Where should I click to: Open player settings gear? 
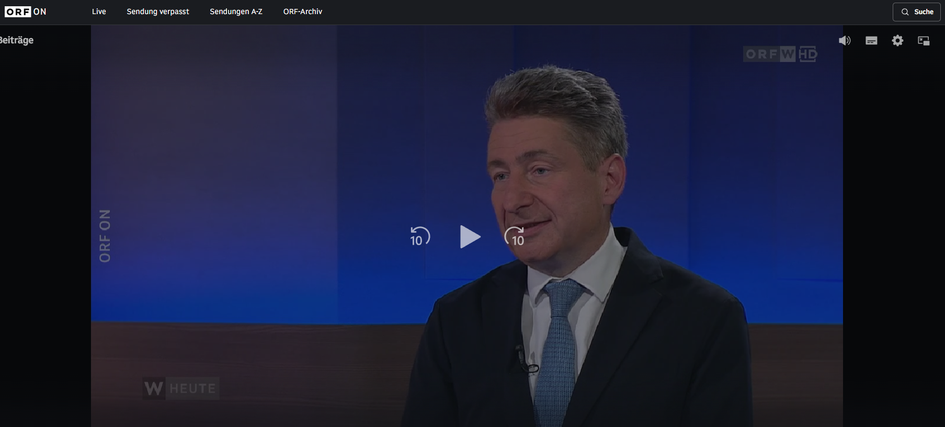pos(897,41)
